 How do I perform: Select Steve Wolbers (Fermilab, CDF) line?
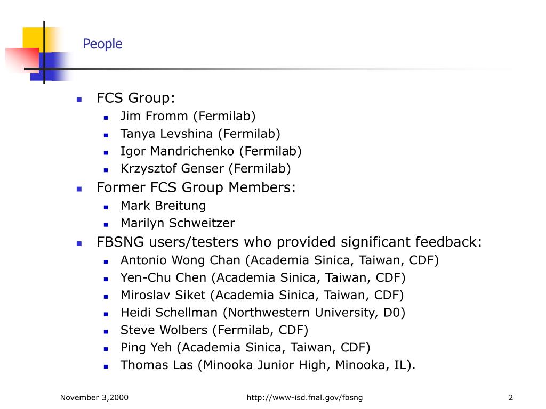tap(214, 330)
